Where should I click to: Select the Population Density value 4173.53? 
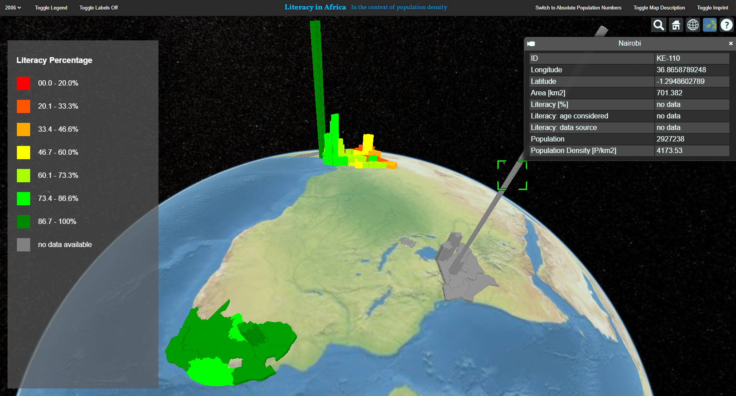[x=669, y=150]
